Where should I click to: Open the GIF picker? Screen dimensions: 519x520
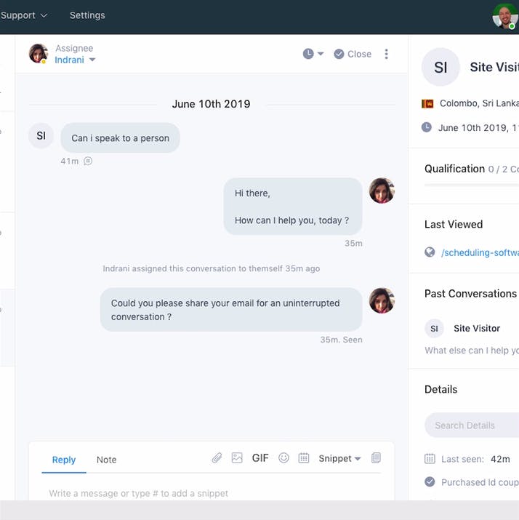click(x=260, y=458)
